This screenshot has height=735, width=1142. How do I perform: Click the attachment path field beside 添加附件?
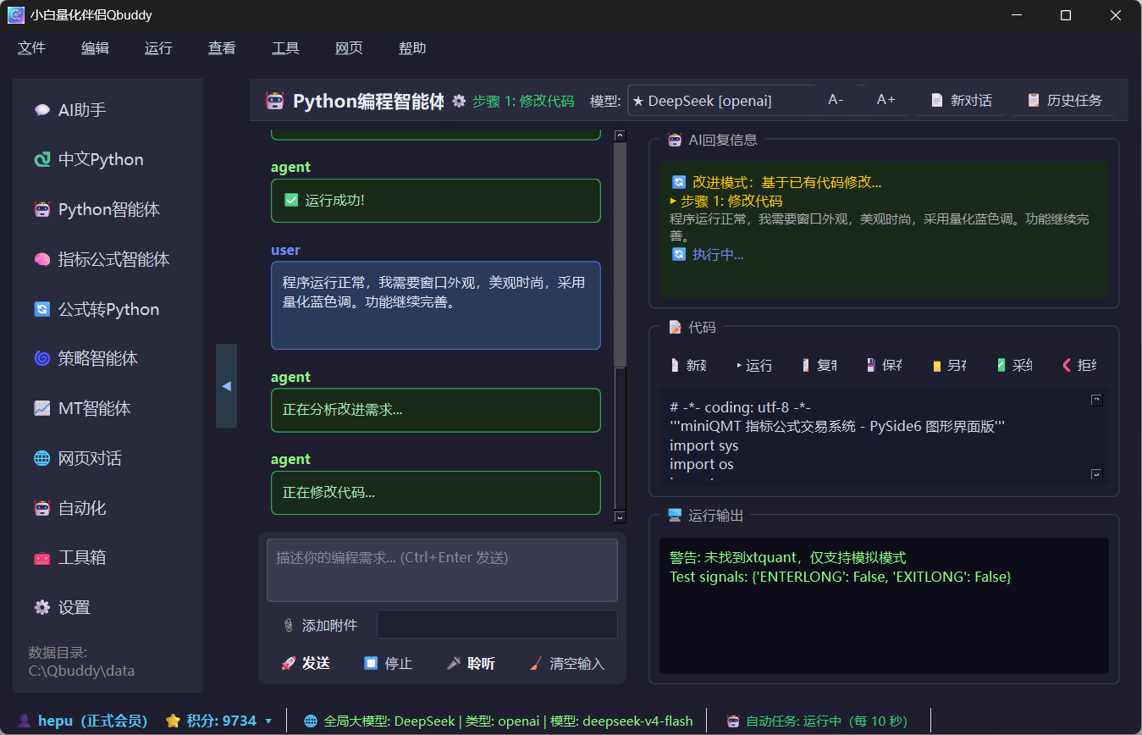coord(497,625)
